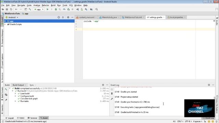Open the Event Log gear settings
Viewport: 219px width, 123px height.
pos(209,85)
